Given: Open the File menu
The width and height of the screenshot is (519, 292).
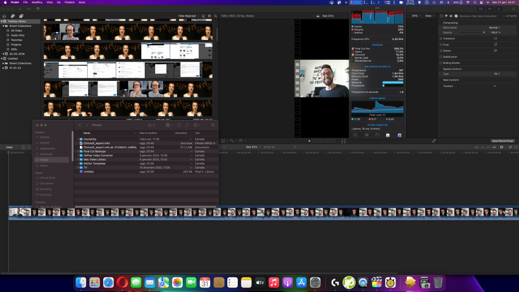Looking at the screenshot, I should [25, 2].
